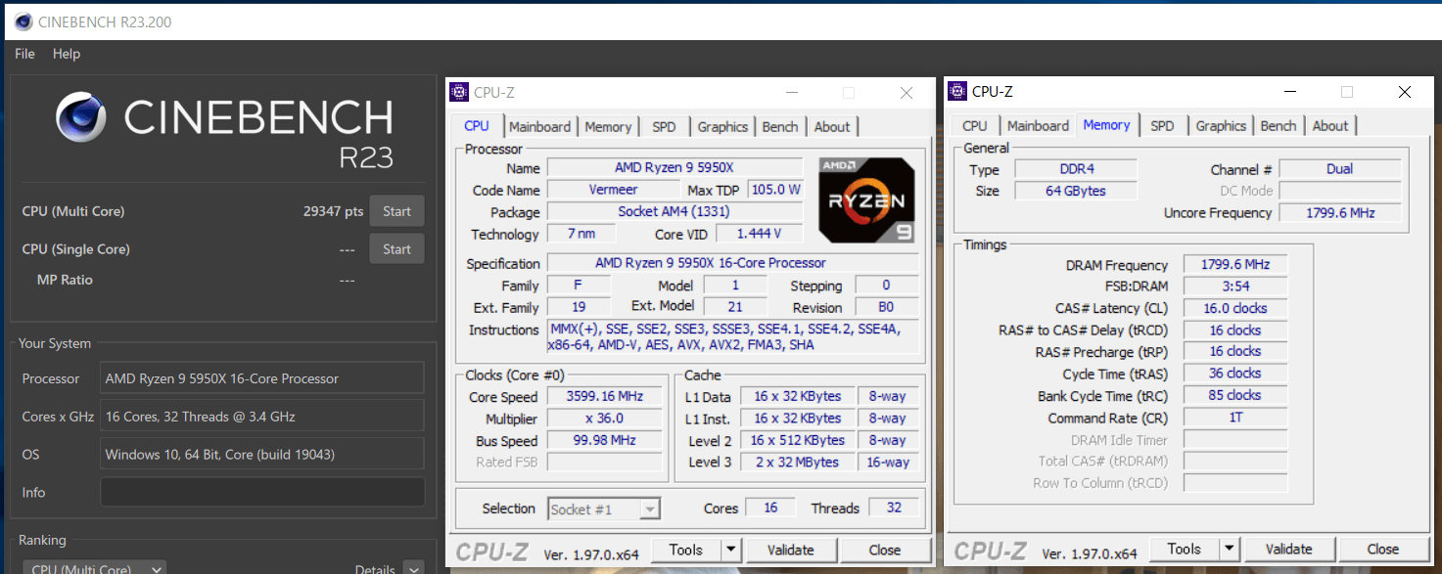Open Tools dropdown arrow in left CPU-Z window
Screen dimensions: 1442x574
pos(731,550)
